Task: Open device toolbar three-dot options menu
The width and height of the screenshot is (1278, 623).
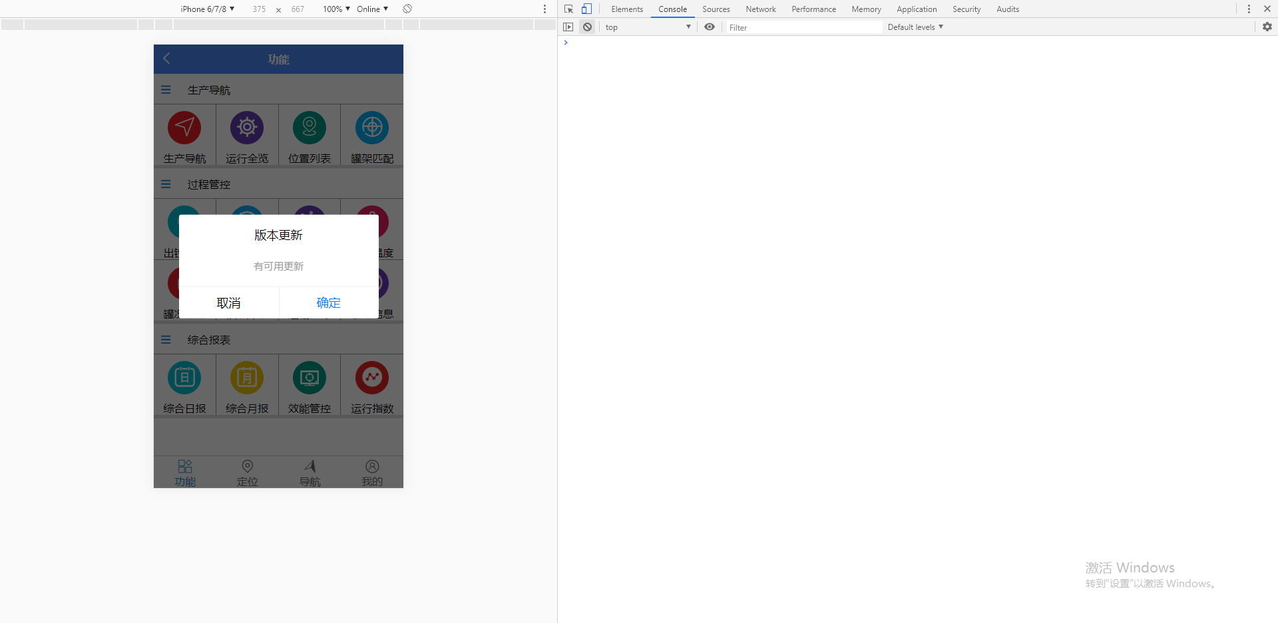Action: point(544,9)
